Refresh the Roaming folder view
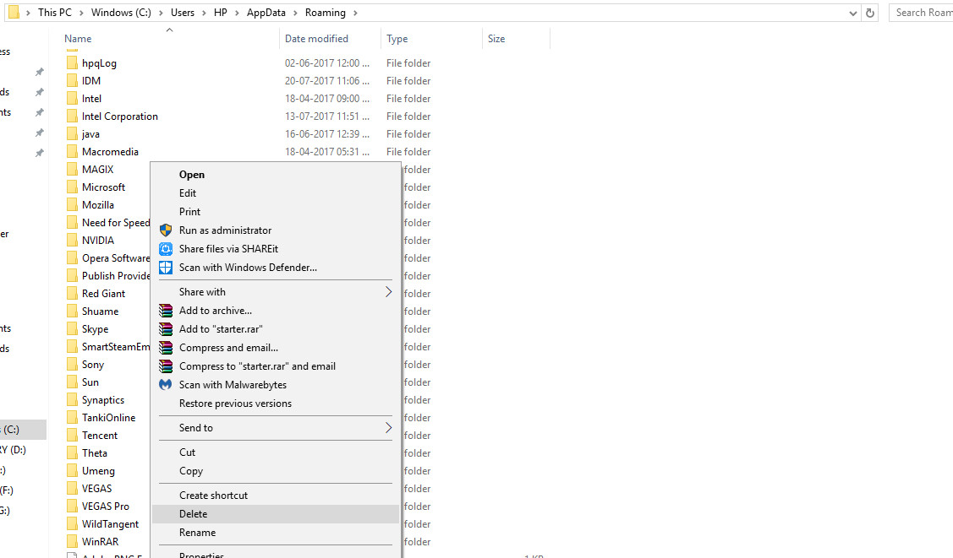 point(870,13)
